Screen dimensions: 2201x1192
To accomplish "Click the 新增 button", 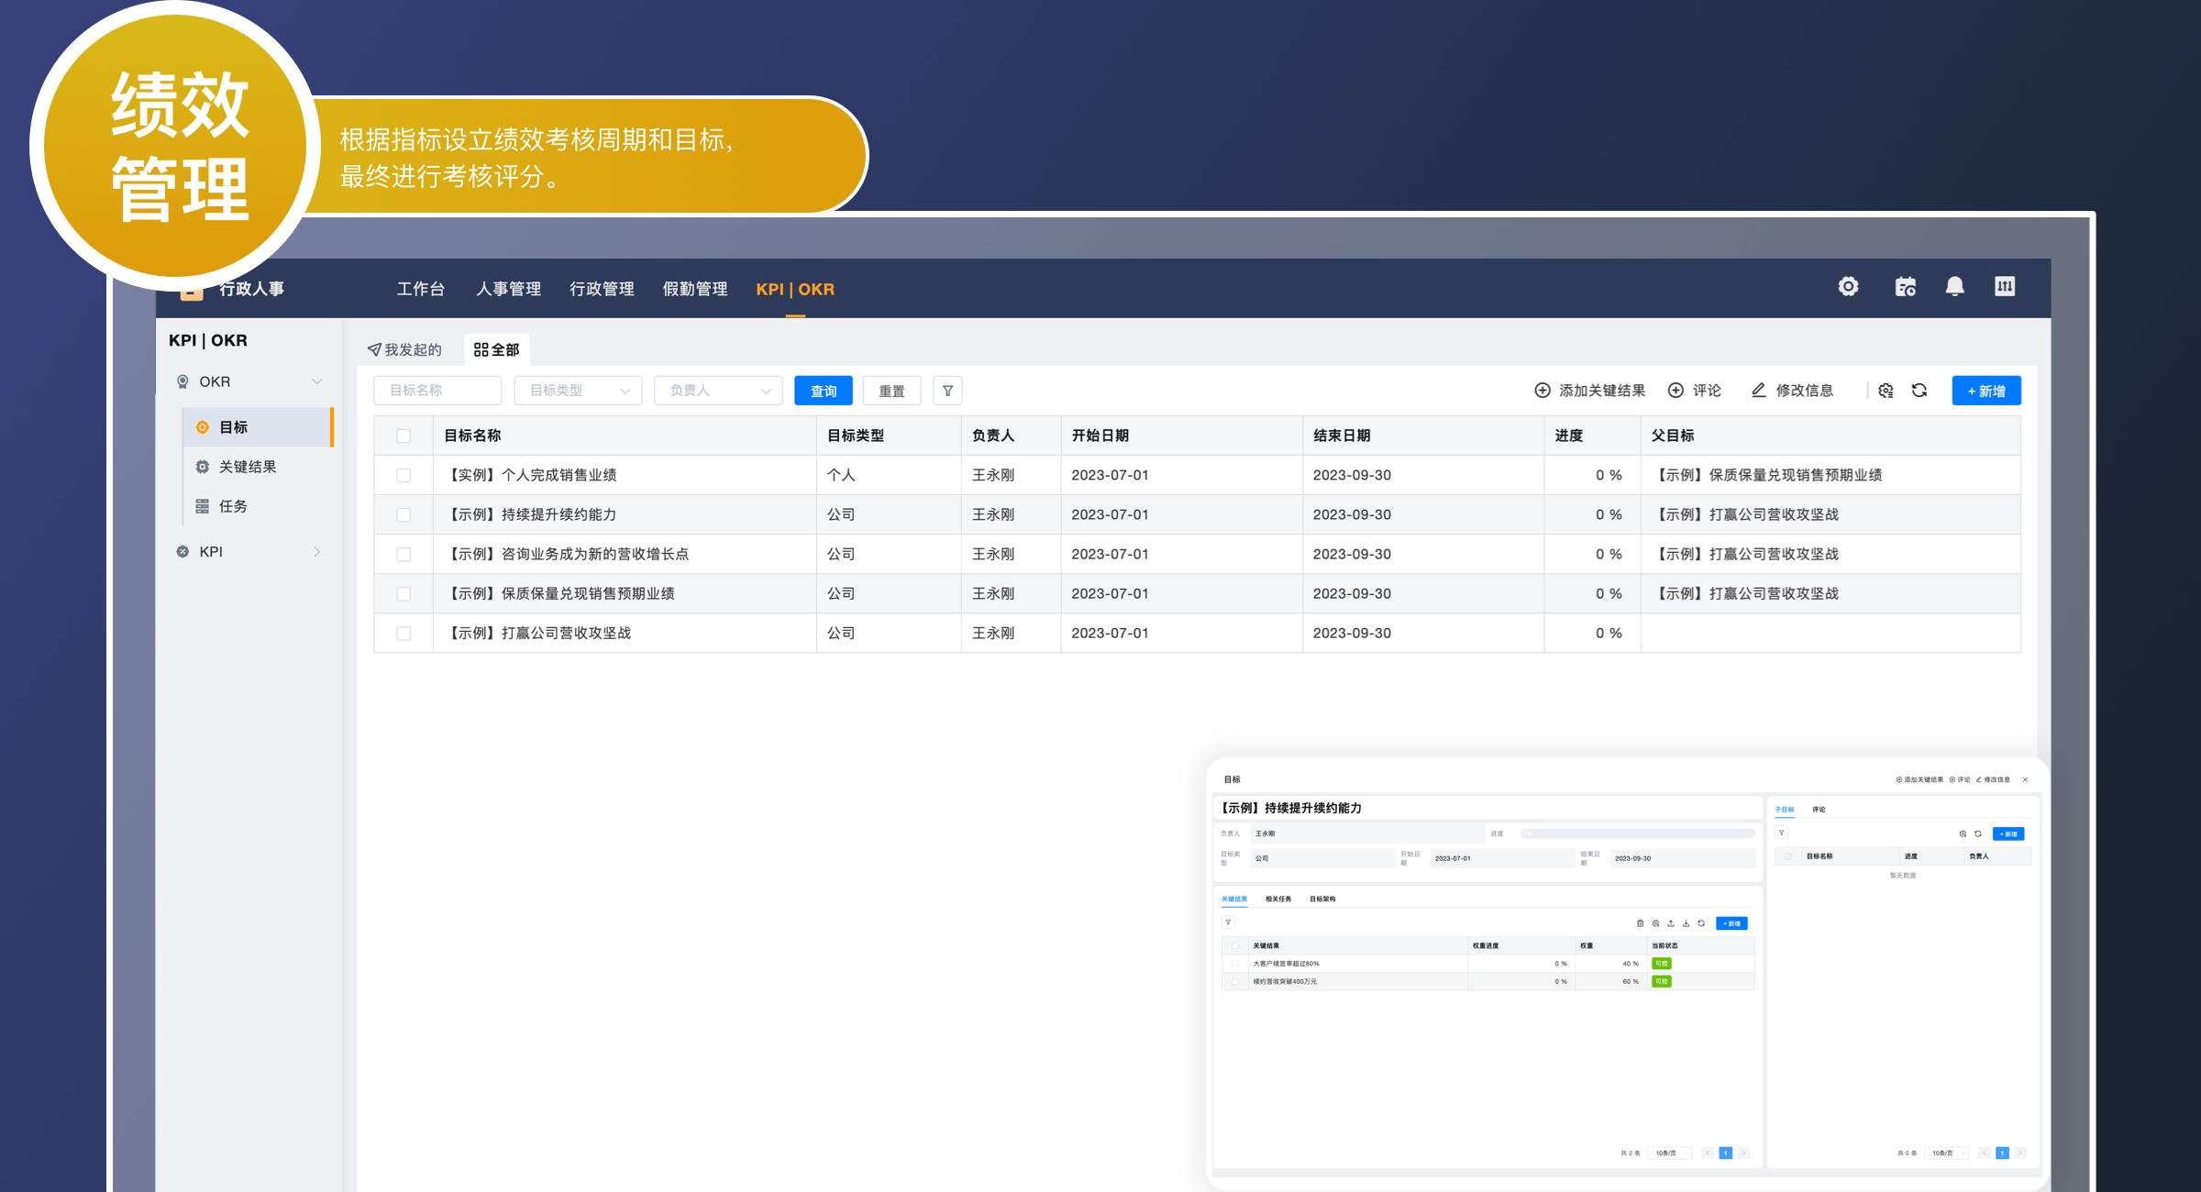I will pos(1985,391).
